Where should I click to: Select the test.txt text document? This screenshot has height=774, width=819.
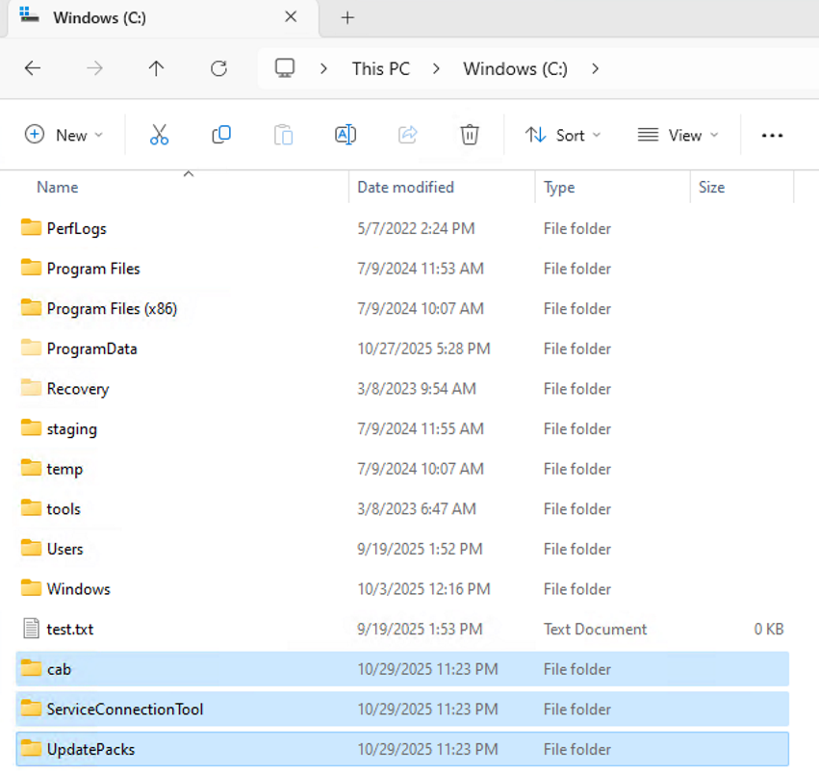coord(70,630)
